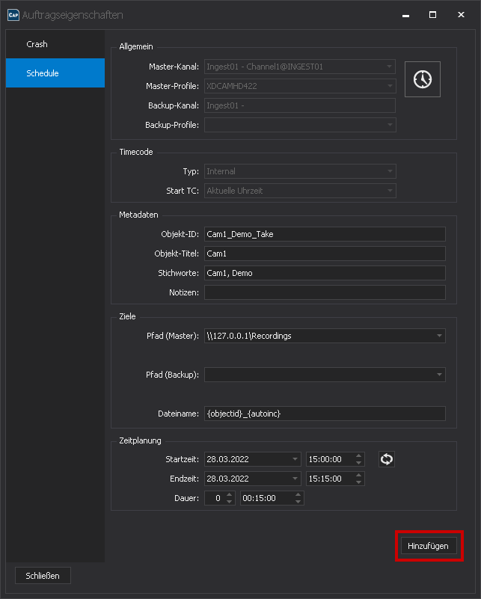Image resolution: width=481 pixels, height=599 pixels.
Task: Click the Notizen input field
Action: tap(325, 292)
